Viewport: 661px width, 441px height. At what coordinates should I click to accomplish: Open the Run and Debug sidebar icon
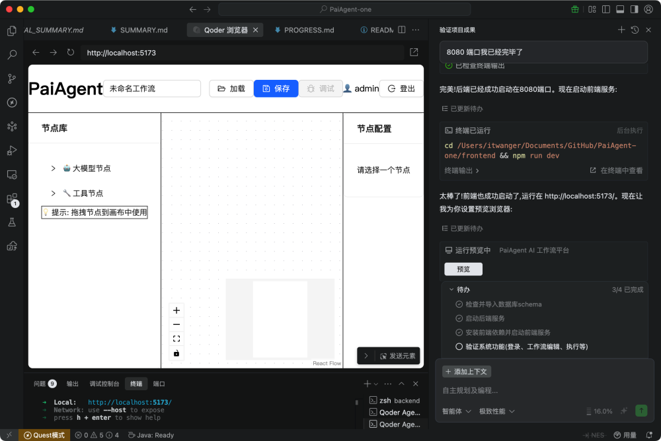[x=11, y=150]
